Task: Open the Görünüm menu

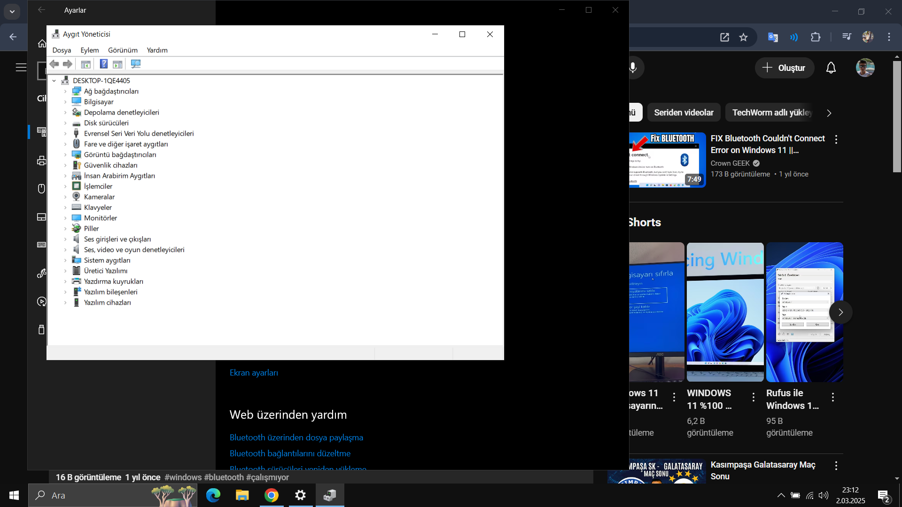Action: (123, 50)
